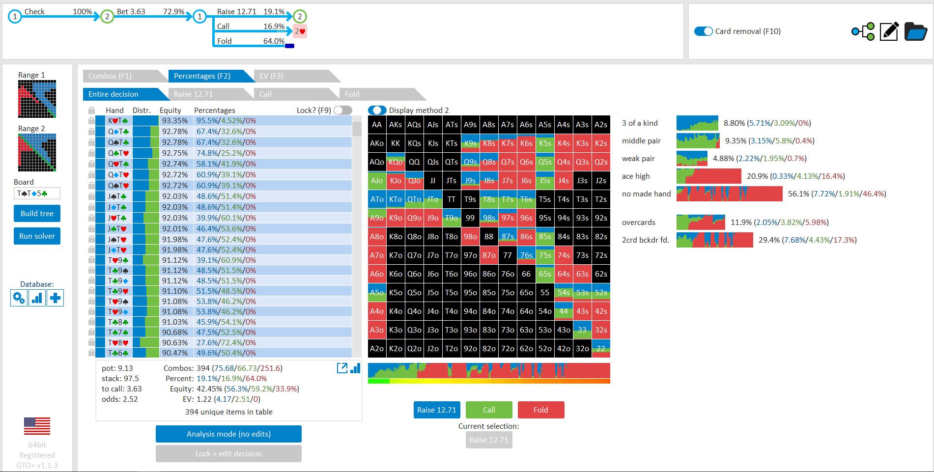Toggle Card removal (F10) switch
Image resolution: width=934 pixels, height=472 pixels.
point(703,31)
